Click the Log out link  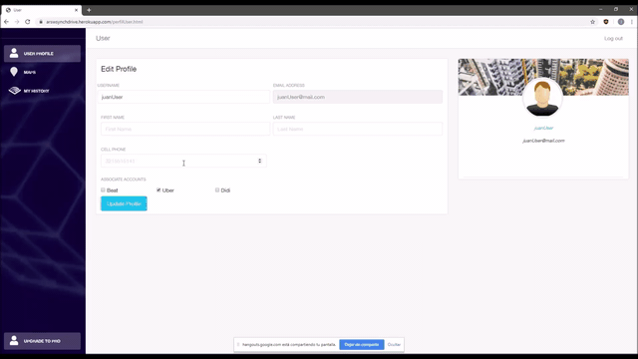(613, 38)
